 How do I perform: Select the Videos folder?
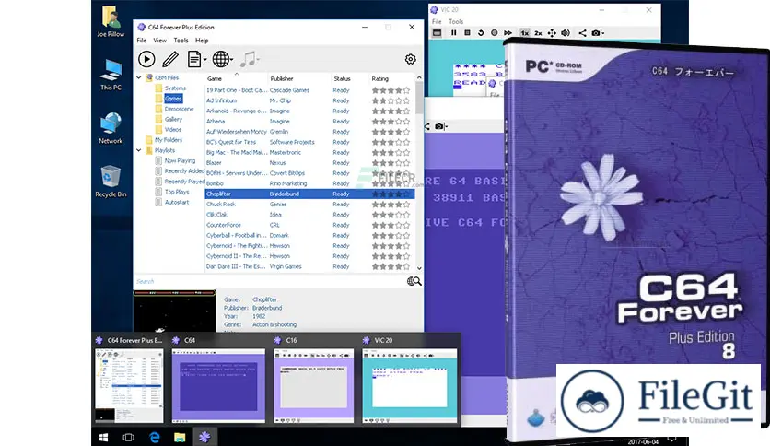pyautogui.click(x=173, y=130)
